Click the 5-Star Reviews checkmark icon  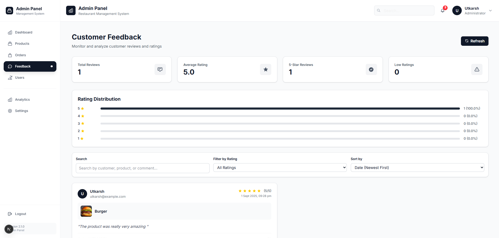(371, 70)
